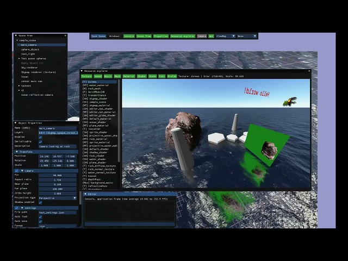This screenshot has width=348, height=261.
Task: Toggle the Shadow enabled checkbox
Action: pyautogui.click(x=40, y=203)
